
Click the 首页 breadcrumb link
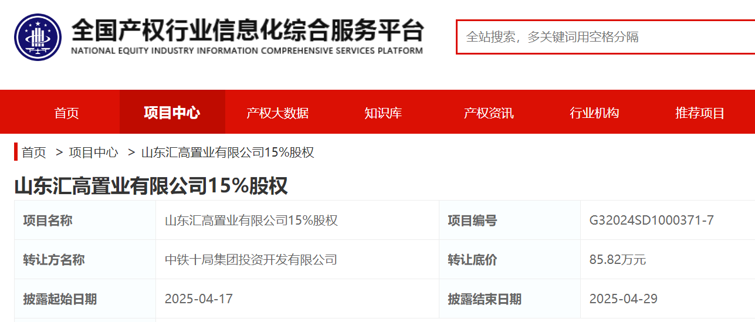[34, 152]
